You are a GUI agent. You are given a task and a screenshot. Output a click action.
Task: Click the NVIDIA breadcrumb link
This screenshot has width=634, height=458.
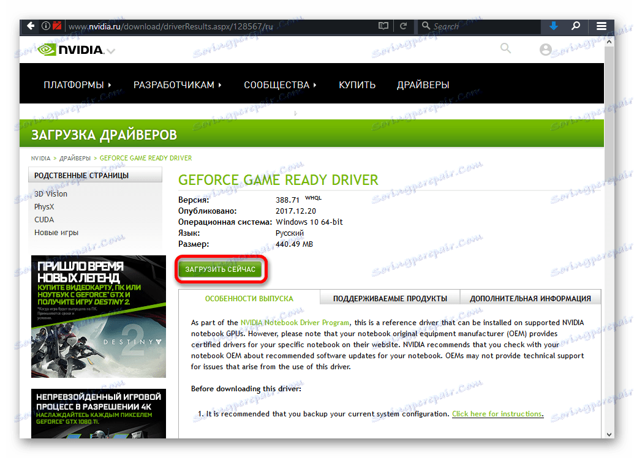click(x=41, y=158)
